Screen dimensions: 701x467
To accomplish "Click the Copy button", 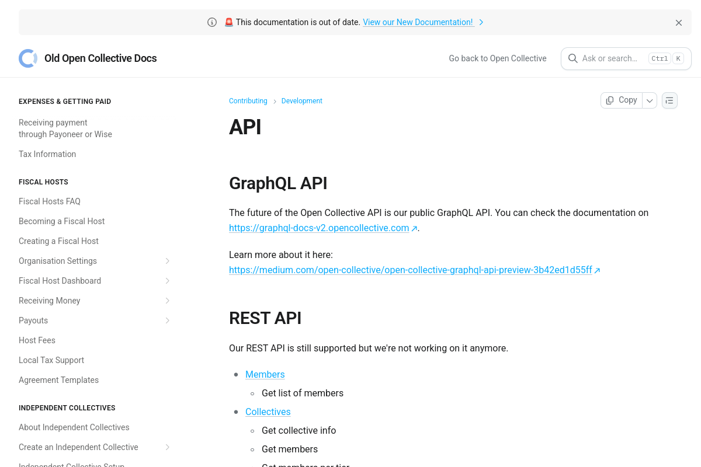I will (x=622, y=100).
